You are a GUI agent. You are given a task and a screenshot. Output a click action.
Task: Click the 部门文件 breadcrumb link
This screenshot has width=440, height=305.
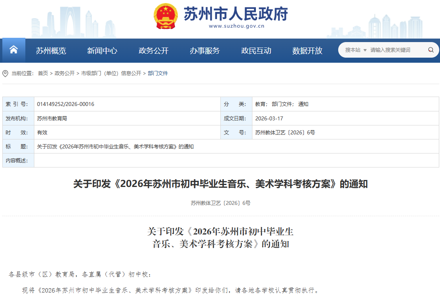(x=158, y=73)
